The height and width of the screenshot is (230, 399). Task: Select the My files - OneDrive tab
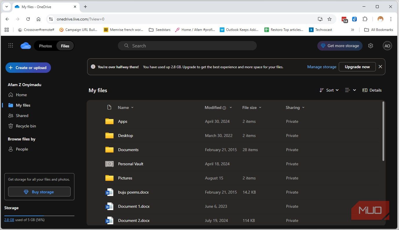click(x=46, y=7)
